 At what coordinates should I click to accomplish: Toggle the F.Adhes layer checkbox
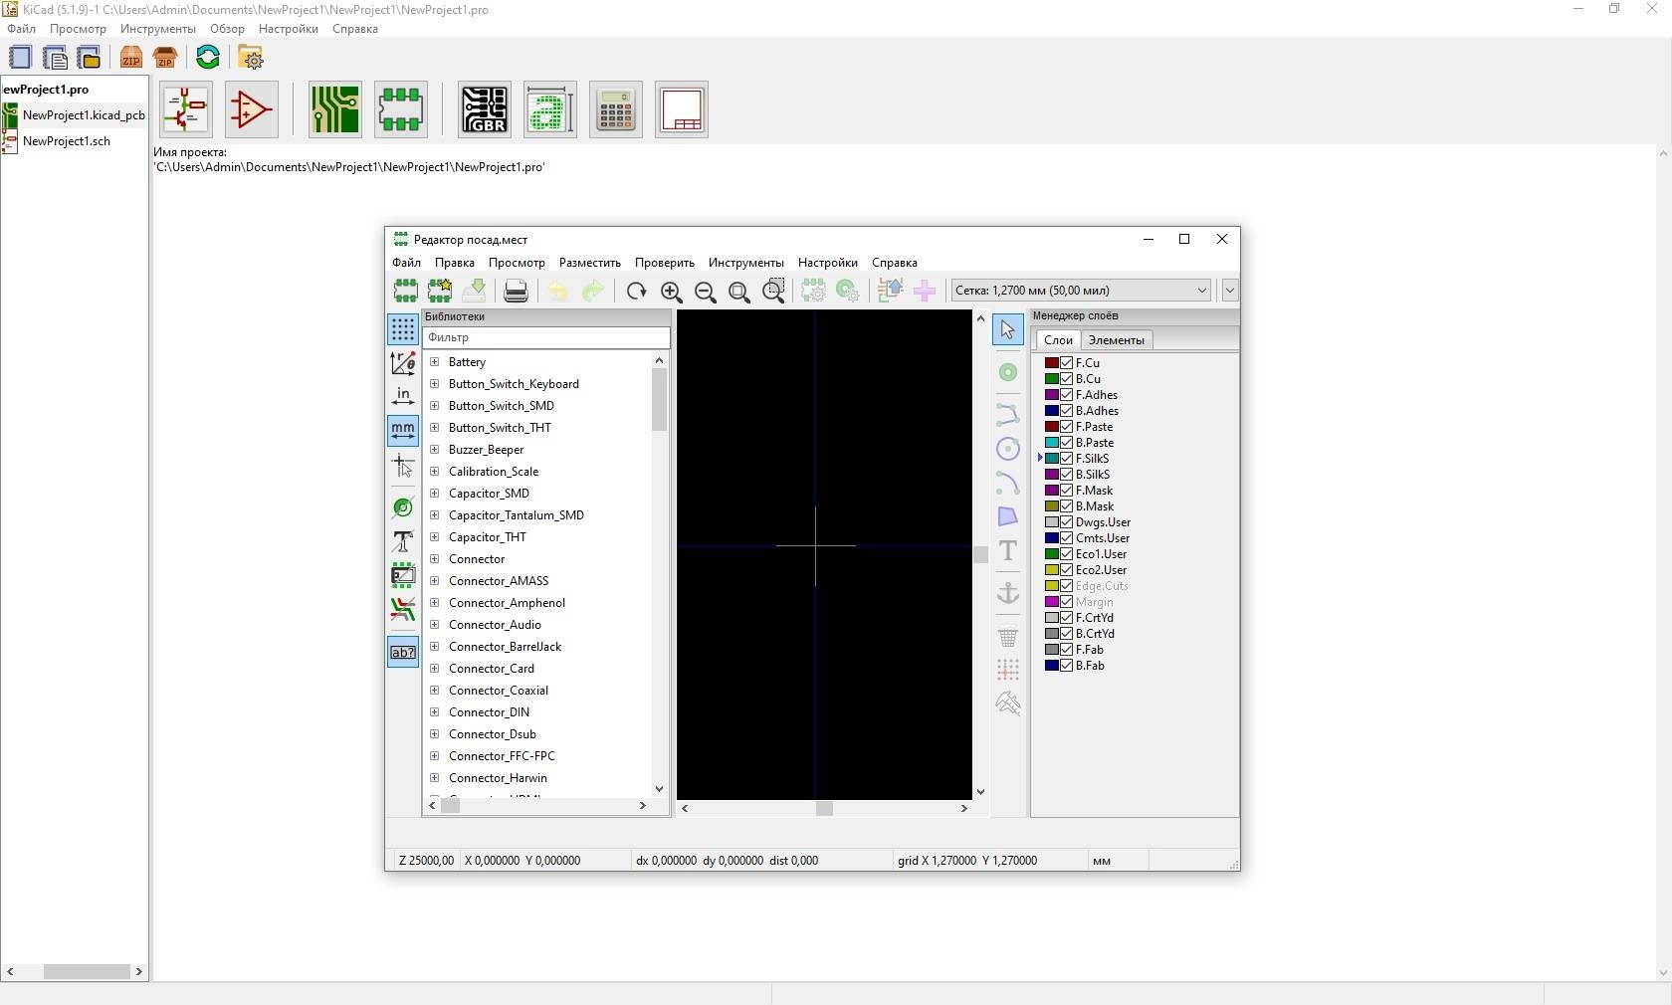tap(1066, 395)
